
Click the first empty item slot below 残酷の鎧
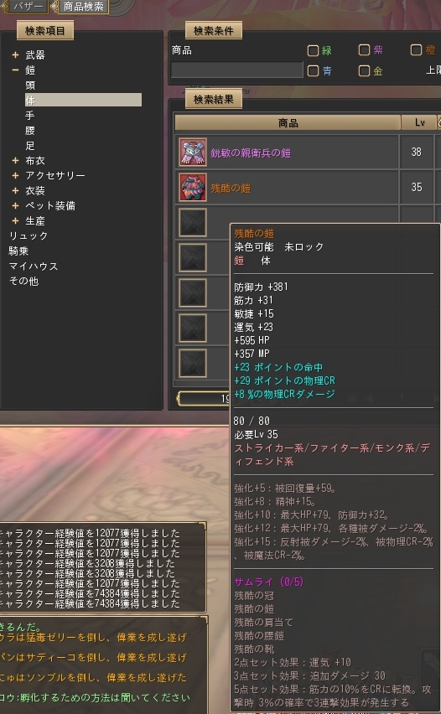tap(192, 222)
